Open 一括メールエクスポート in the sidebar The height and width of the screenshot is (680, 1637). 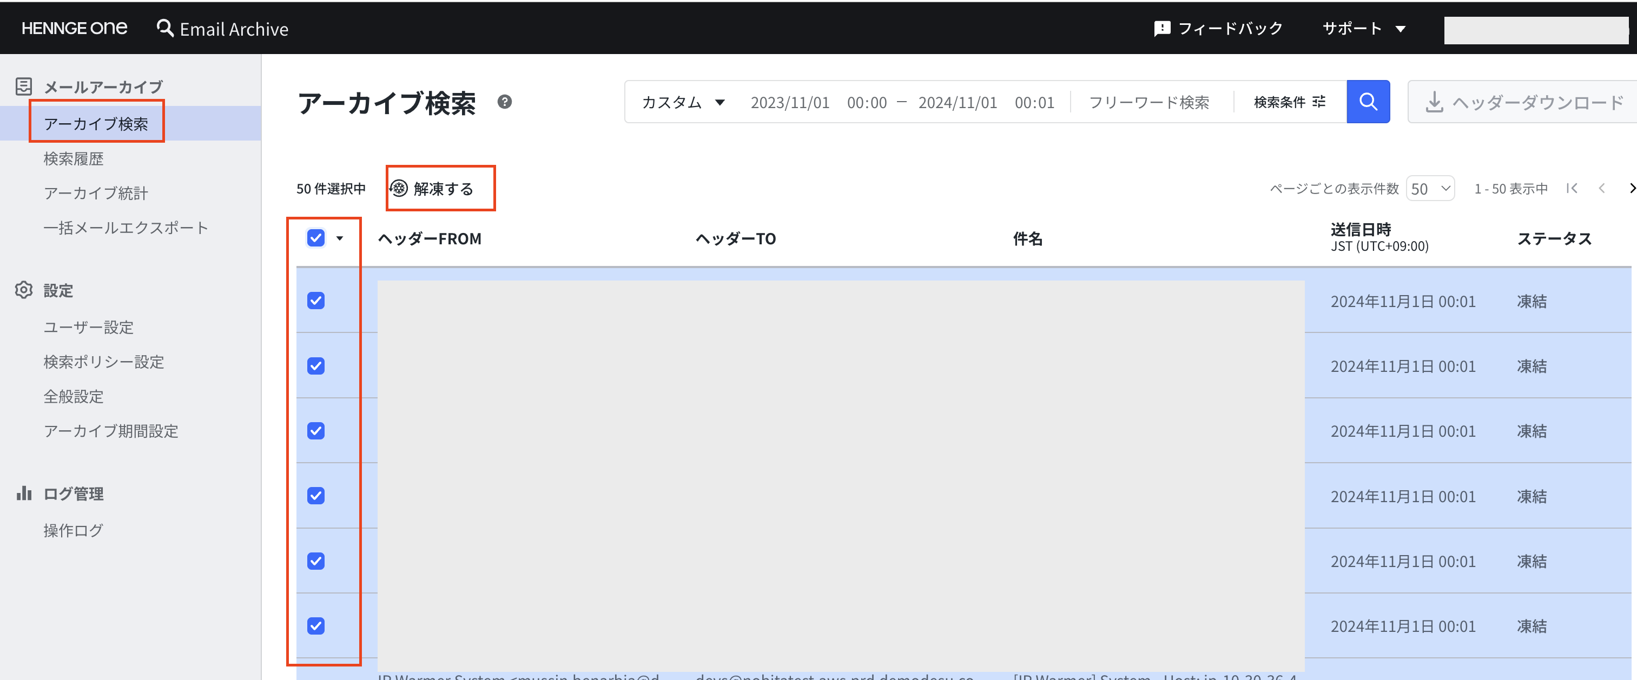tap(126, 228)
